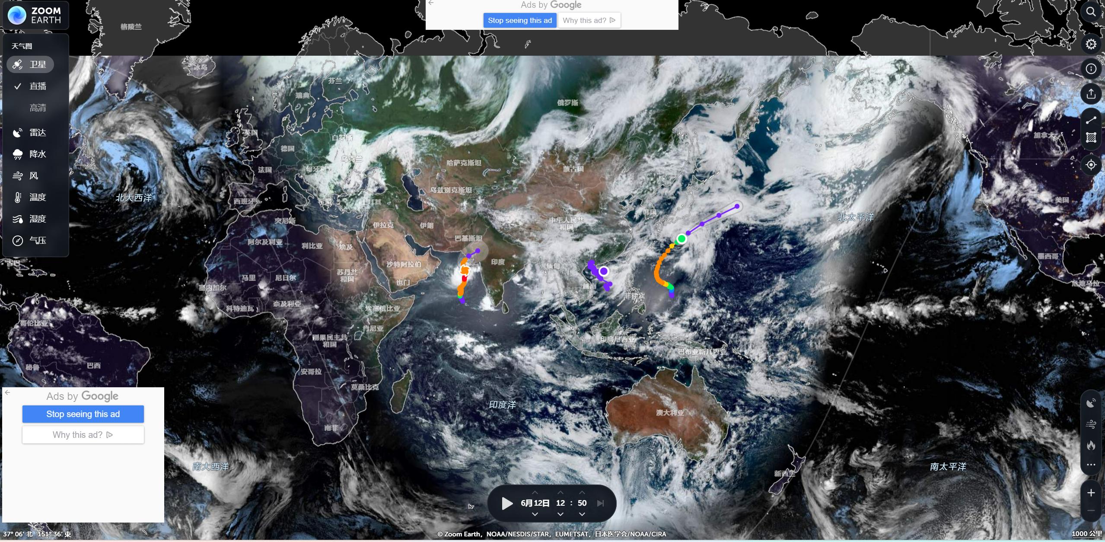Click the share upload icon
This screenshot has height=542, width=1105.
click(1091, 93)
